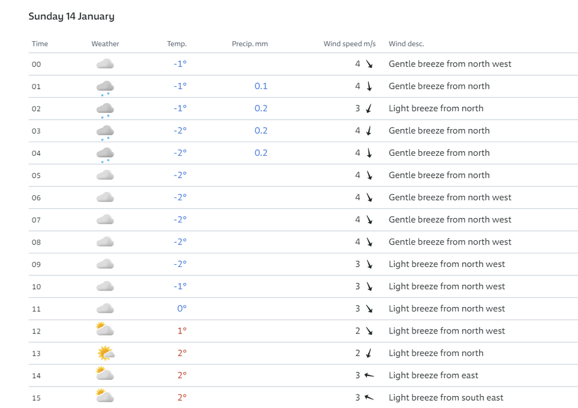Click the Time column header
Image resolution: width=578 pixels, height=408 pixels.
[x=40, y=44]
